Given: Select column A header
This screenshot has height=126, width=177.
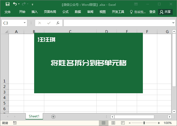Looking at the screenshot, I should 16,32.
